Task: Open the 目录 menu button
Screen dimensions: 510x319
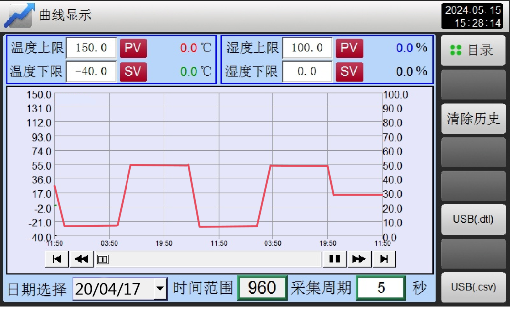Action: [x=473, y=50]
